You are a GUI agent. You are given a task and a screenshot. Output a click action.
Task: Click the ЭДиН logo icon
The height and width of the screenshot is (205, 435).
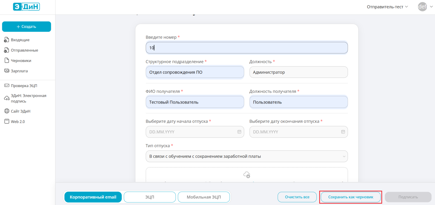pyautogui.click(x=26, y=7)
